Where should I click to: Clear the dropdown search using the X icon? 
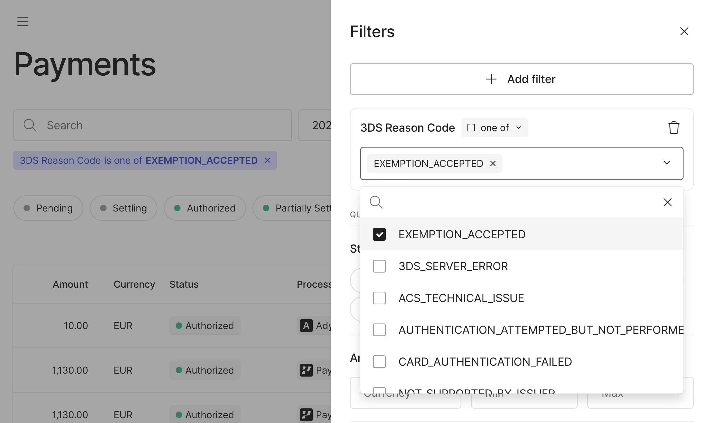(x=667, y=202)
